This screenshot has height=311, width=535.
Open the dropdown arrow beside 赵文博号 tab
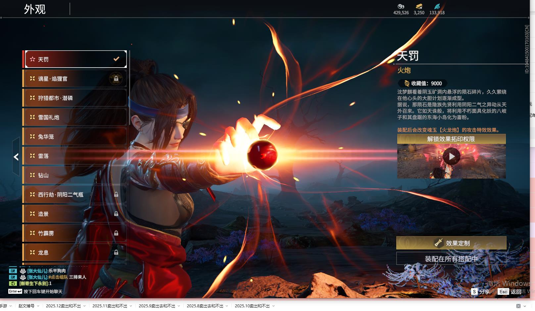click(38, 306)
